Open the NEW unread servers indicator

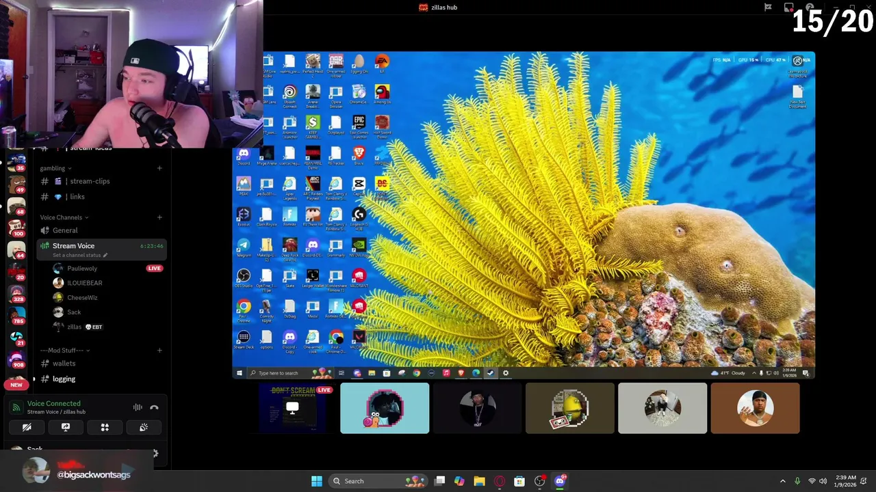click(x=16, y=385)
